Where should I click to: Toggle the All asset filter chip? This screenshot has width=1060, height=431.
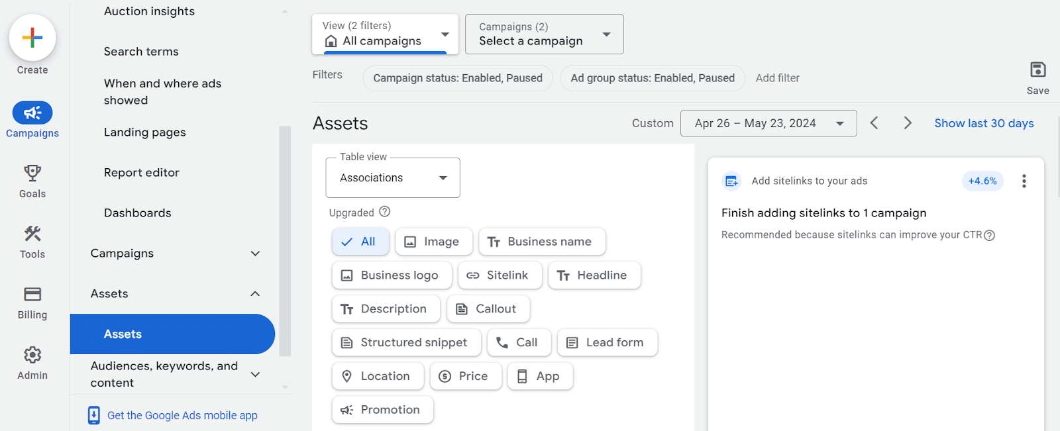(x=360, y=242)
